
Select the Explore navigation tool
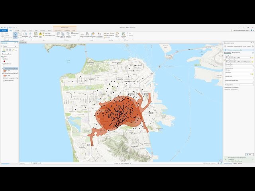15,35
